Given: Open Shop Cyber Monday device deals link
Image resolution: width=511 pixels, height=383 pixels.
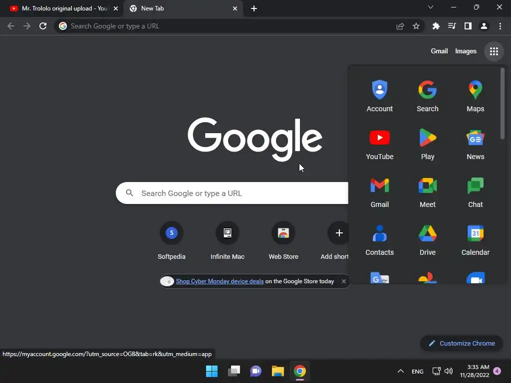Looking at the screenshot, I should 220,281.
